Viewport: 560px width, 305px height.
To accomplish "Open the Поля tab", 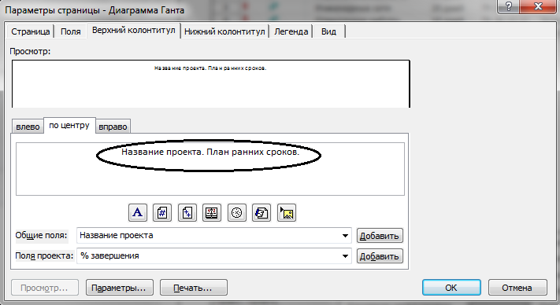I will tap(70, 31).
